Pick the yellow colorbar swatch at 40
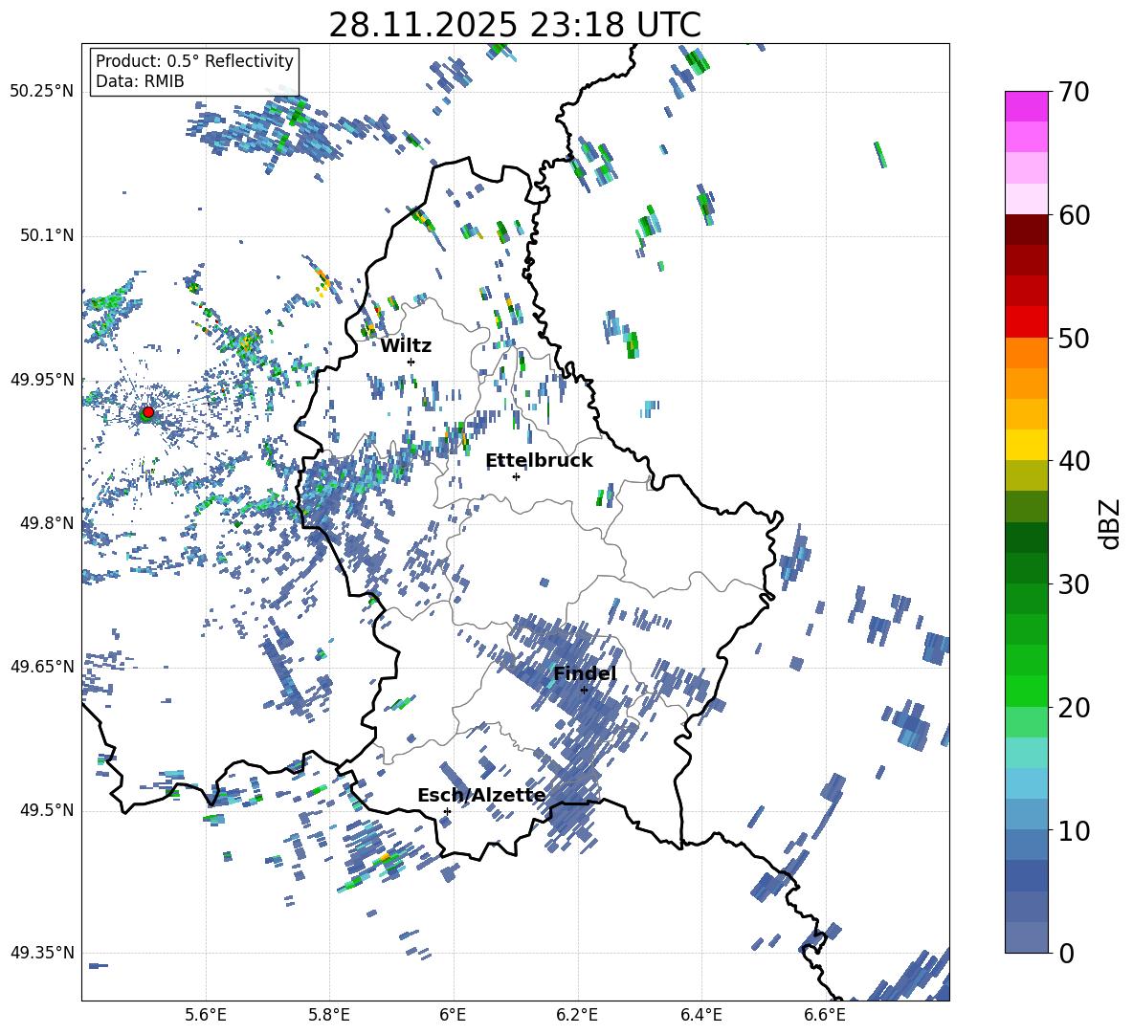This screenshot has height=1034, width=1133. click(x=1026, y=445)
